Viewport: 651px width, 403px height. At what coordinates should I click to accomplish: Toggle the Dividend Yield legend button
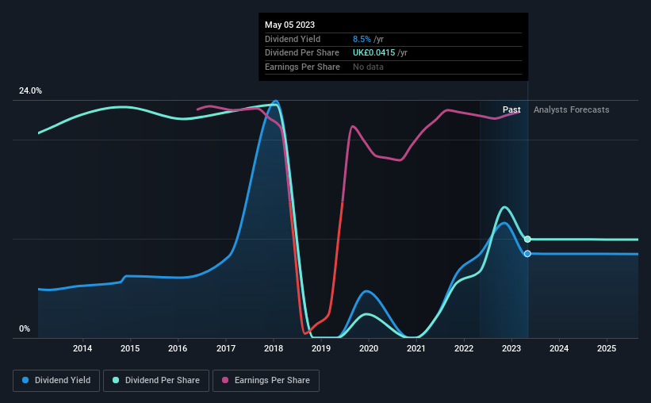click(x=56, y=381)
